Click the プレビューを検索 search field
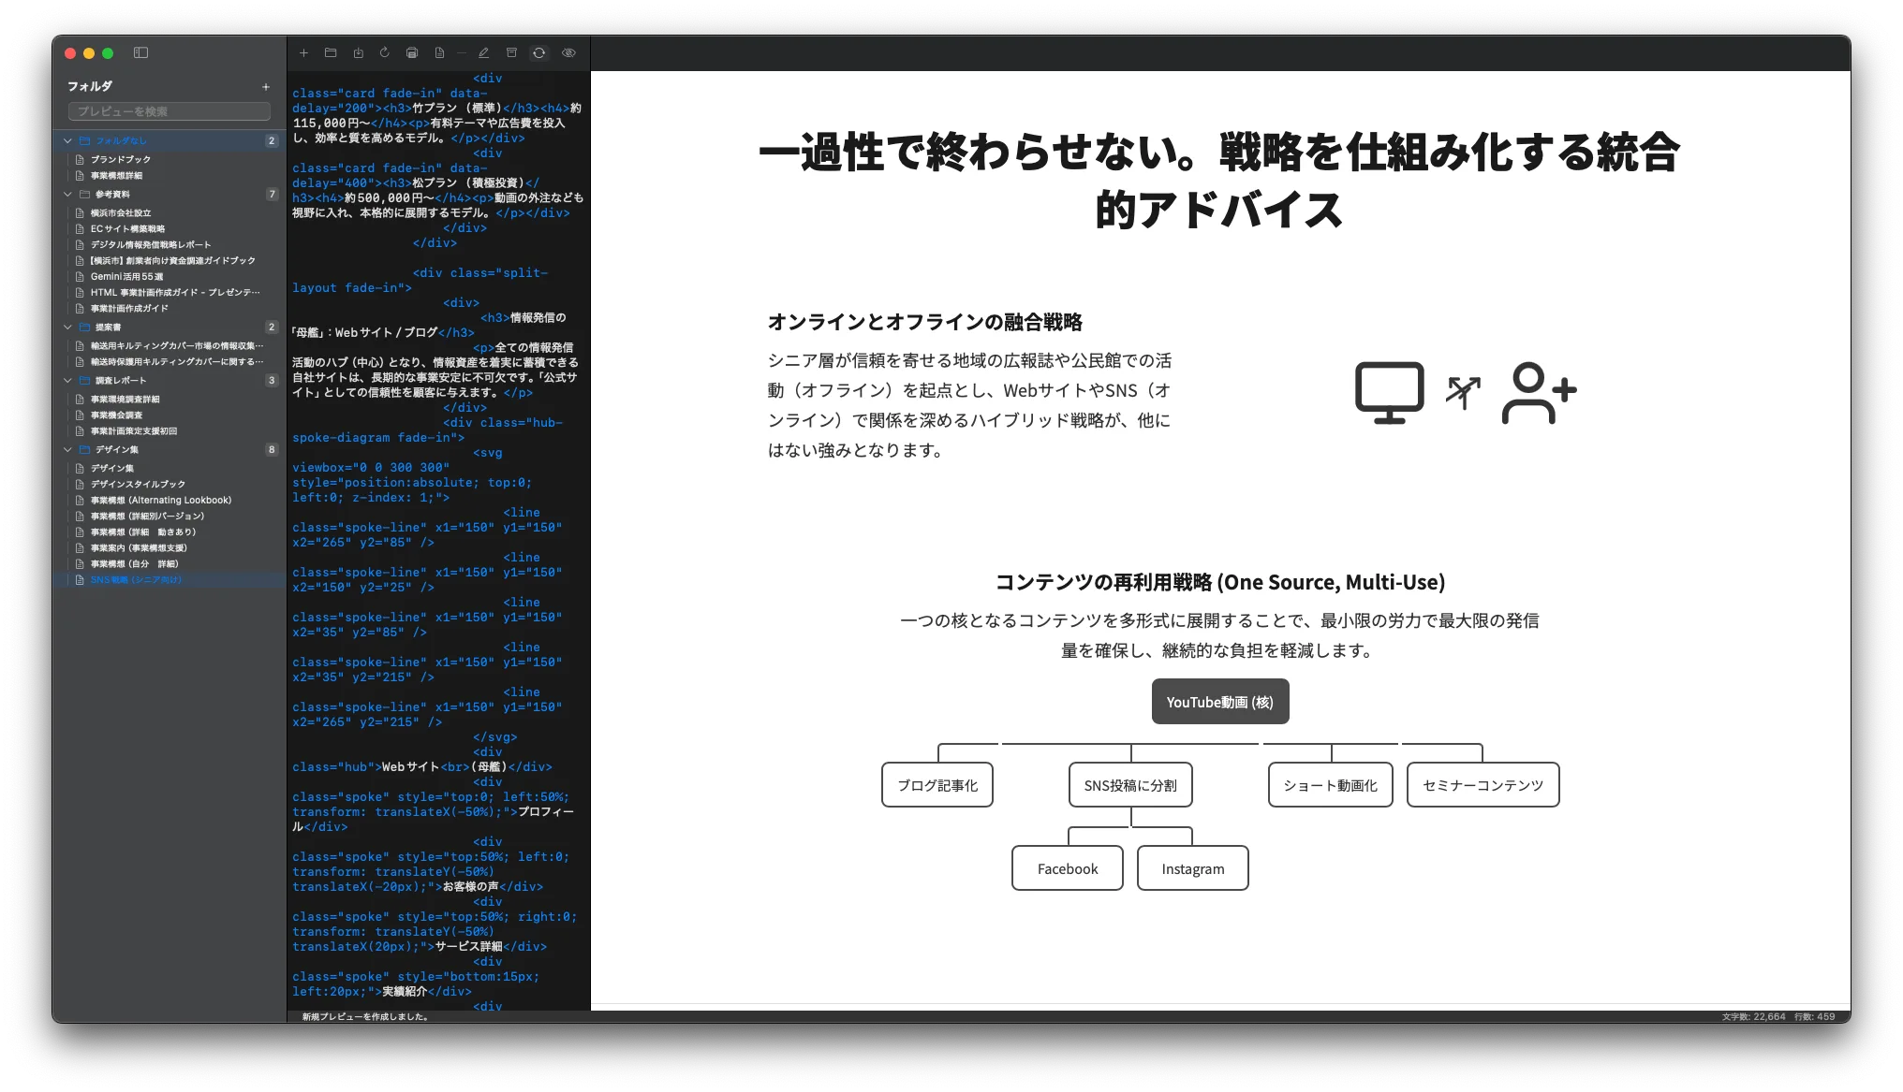Viewport: 1903px width, 1092px height. (170, 111)
